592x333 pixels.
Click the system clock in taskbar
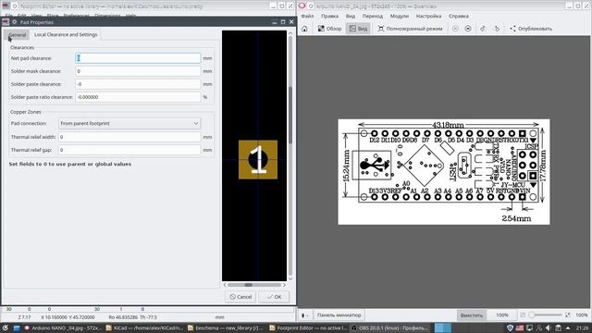pyautogui.click(x=582, y=327)
